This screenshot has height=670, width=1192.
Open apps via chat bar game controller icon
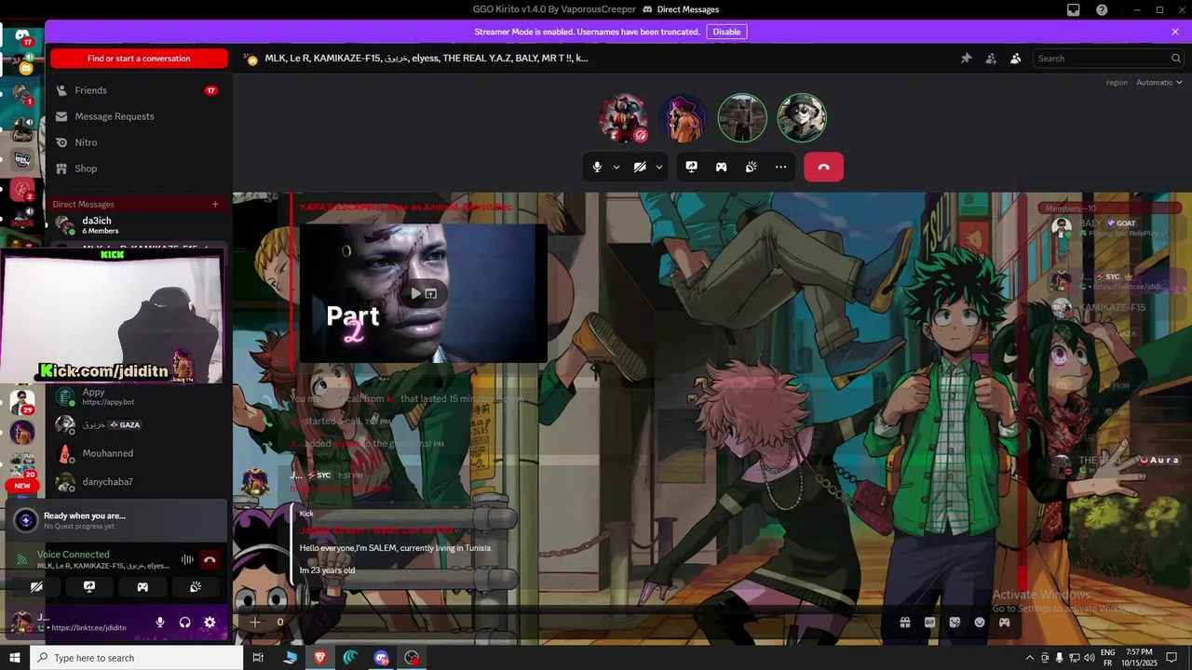pyautogui.click(x=1005, y=623)
